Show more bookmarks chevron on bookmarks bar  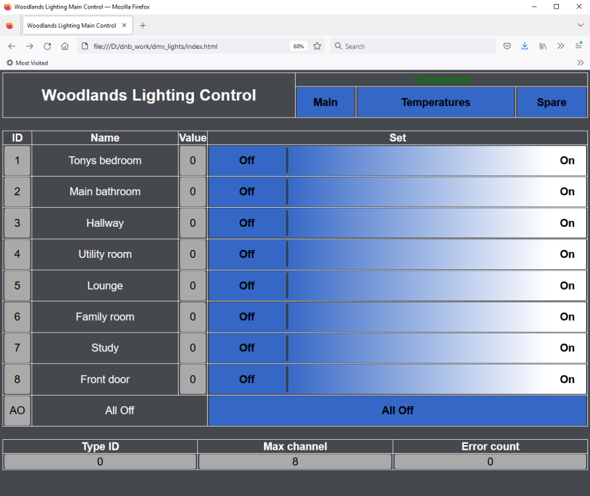[580, 62]
